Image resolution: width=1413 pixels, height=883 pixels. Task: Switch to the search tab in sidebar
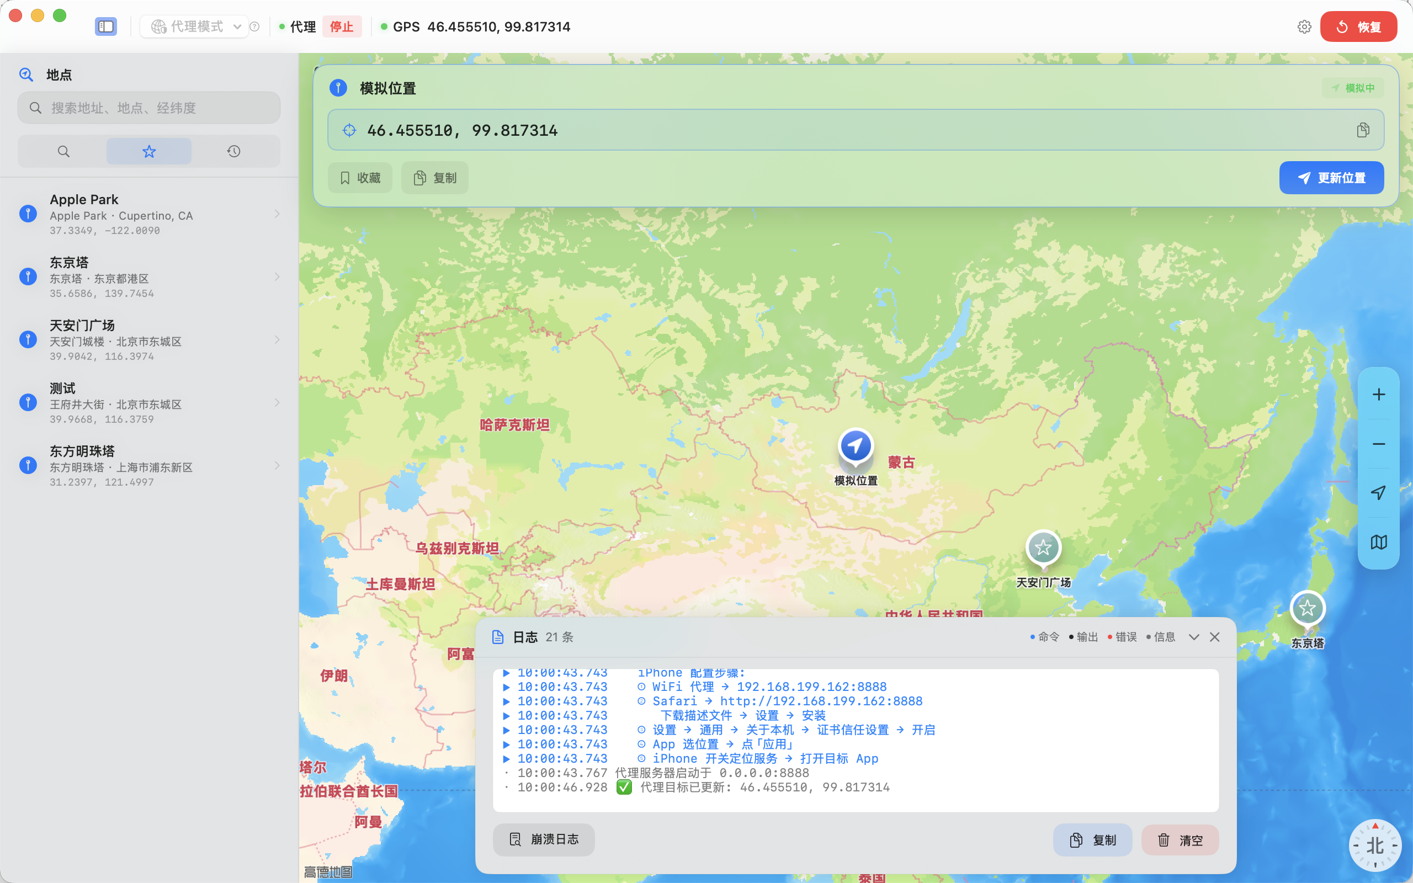[x=63, y=151]
